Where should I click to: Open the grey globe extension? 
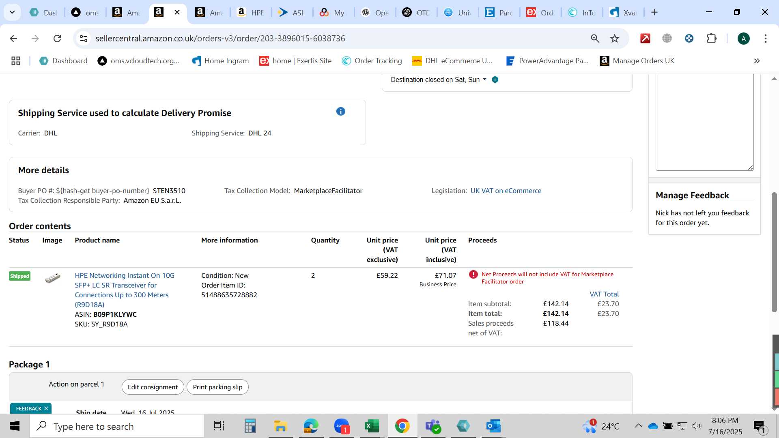pos(667,39)
